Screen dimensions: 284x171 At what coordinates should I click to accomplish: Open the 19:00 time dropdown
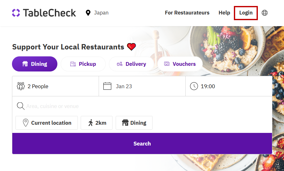point(229,86)
